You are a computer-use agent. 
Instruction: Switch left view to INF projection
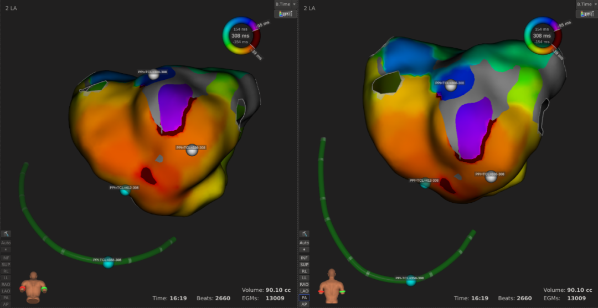click(x=6, y=258)
